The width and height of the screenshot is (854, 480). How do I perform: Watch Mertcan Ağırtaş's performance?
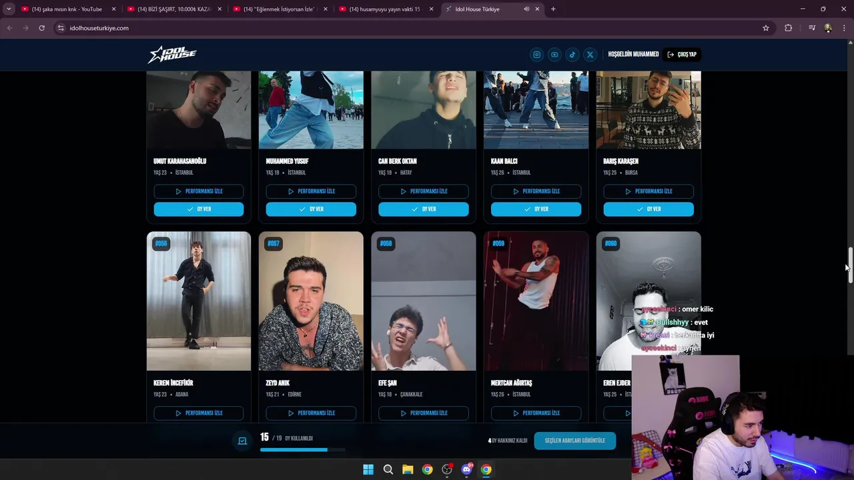[536, 413]
